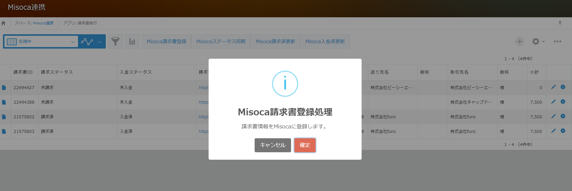Click 未入金 status in row 22494388
Viewport: 572px width, 191px height.
[x=126, y=102]
